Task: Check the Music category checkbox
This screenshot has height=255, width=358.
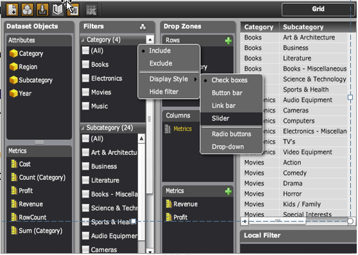Action: (x=85, y=106)
